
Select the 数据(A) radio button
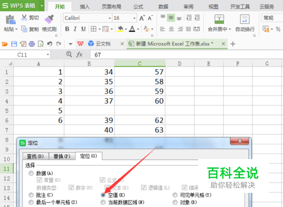coord(31,173)
